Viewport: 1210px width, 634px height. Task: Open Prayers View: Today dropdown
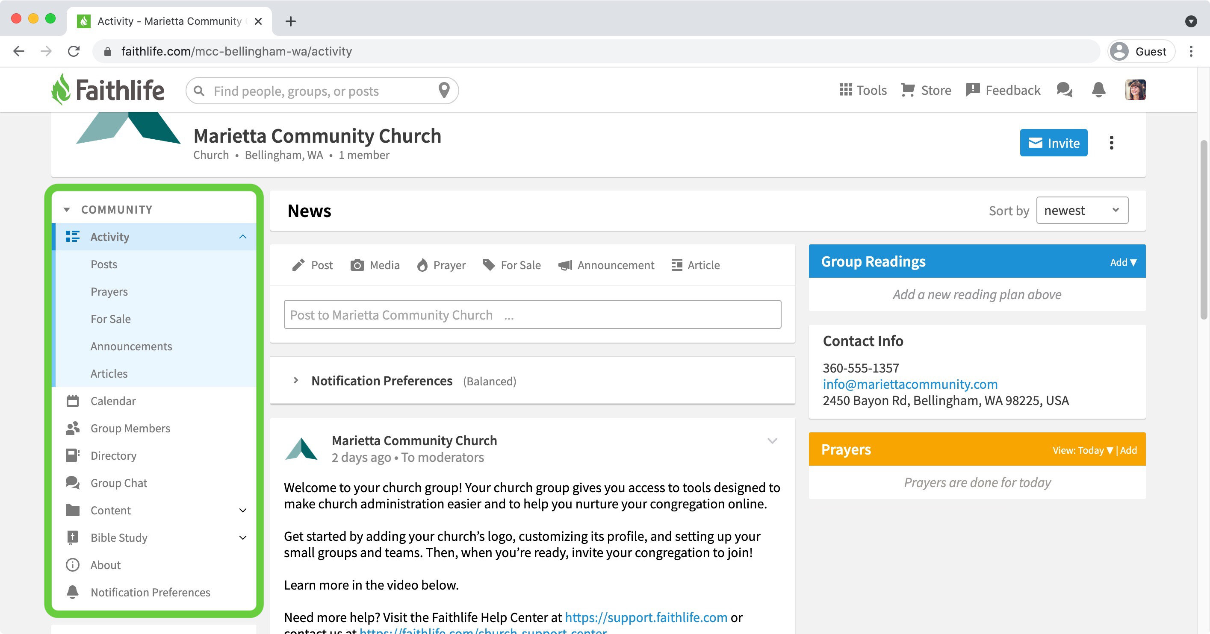pos(1083,450)
